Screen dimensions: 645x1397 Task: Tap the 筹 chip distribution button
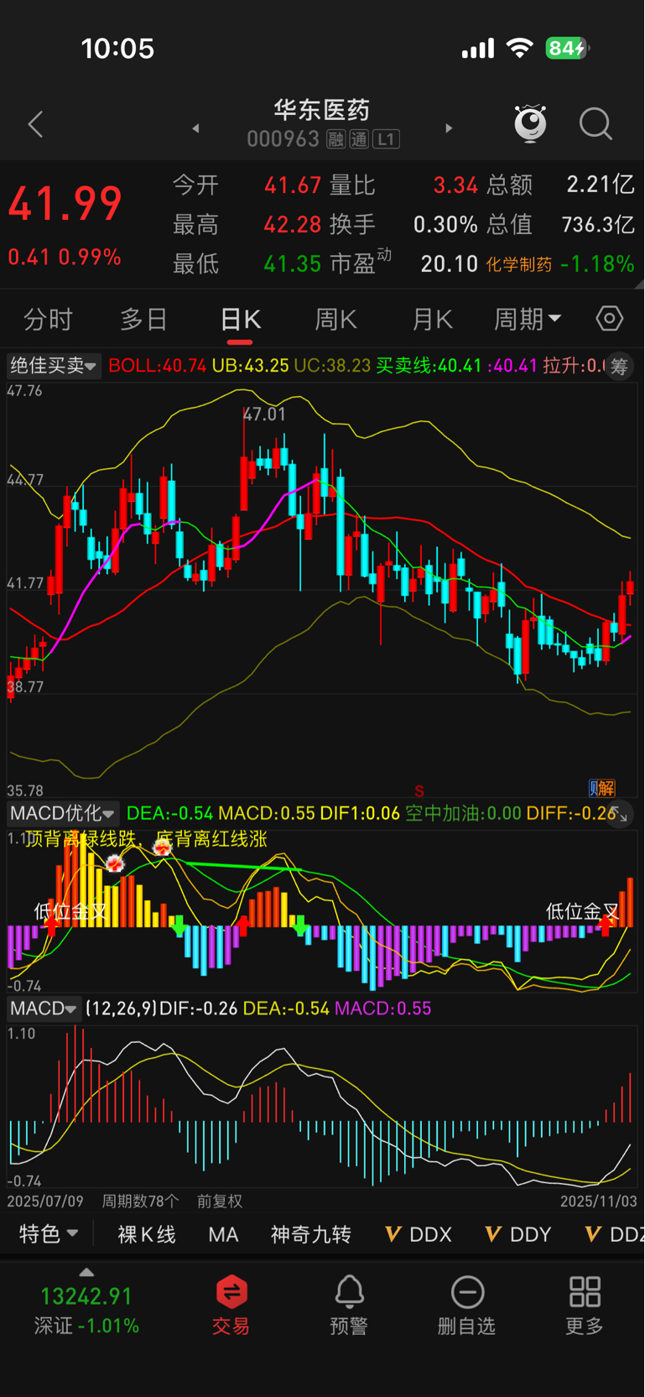(x=619, y=366)
